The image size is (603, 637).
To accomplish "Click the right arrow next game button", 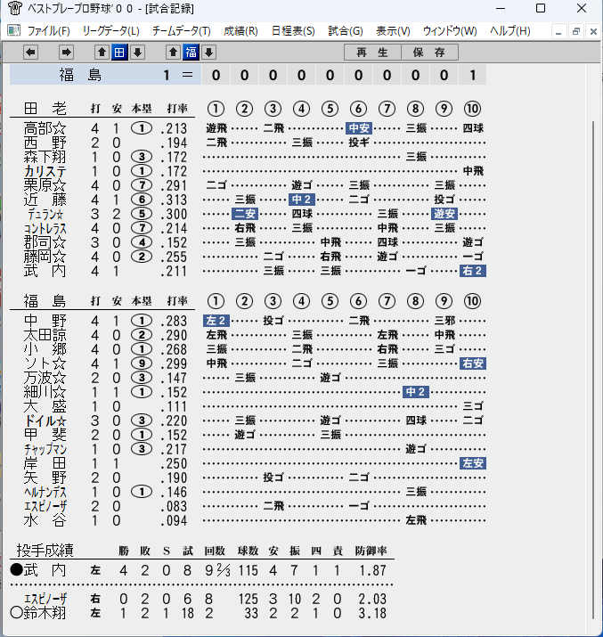I will point(66,52).
